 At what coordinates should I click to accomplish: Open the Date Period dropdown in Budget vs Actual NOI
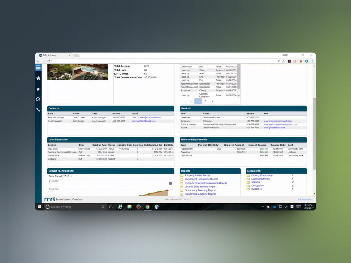[68, 176]
